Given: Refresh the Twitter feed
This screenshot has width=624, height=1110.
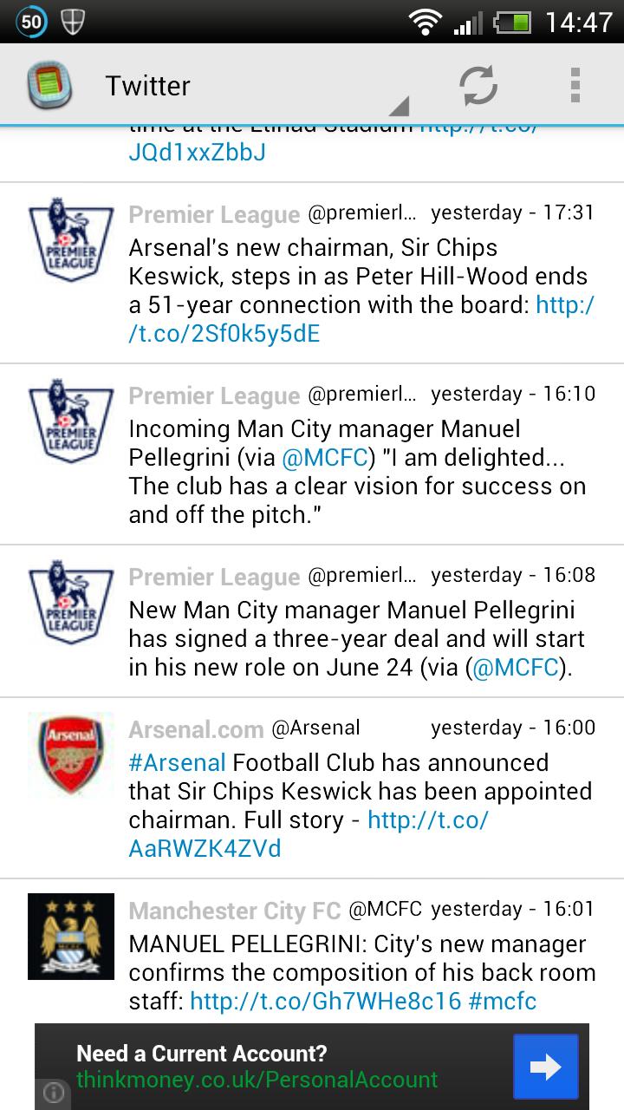Looking at the screenshot, I should (478, 84).
